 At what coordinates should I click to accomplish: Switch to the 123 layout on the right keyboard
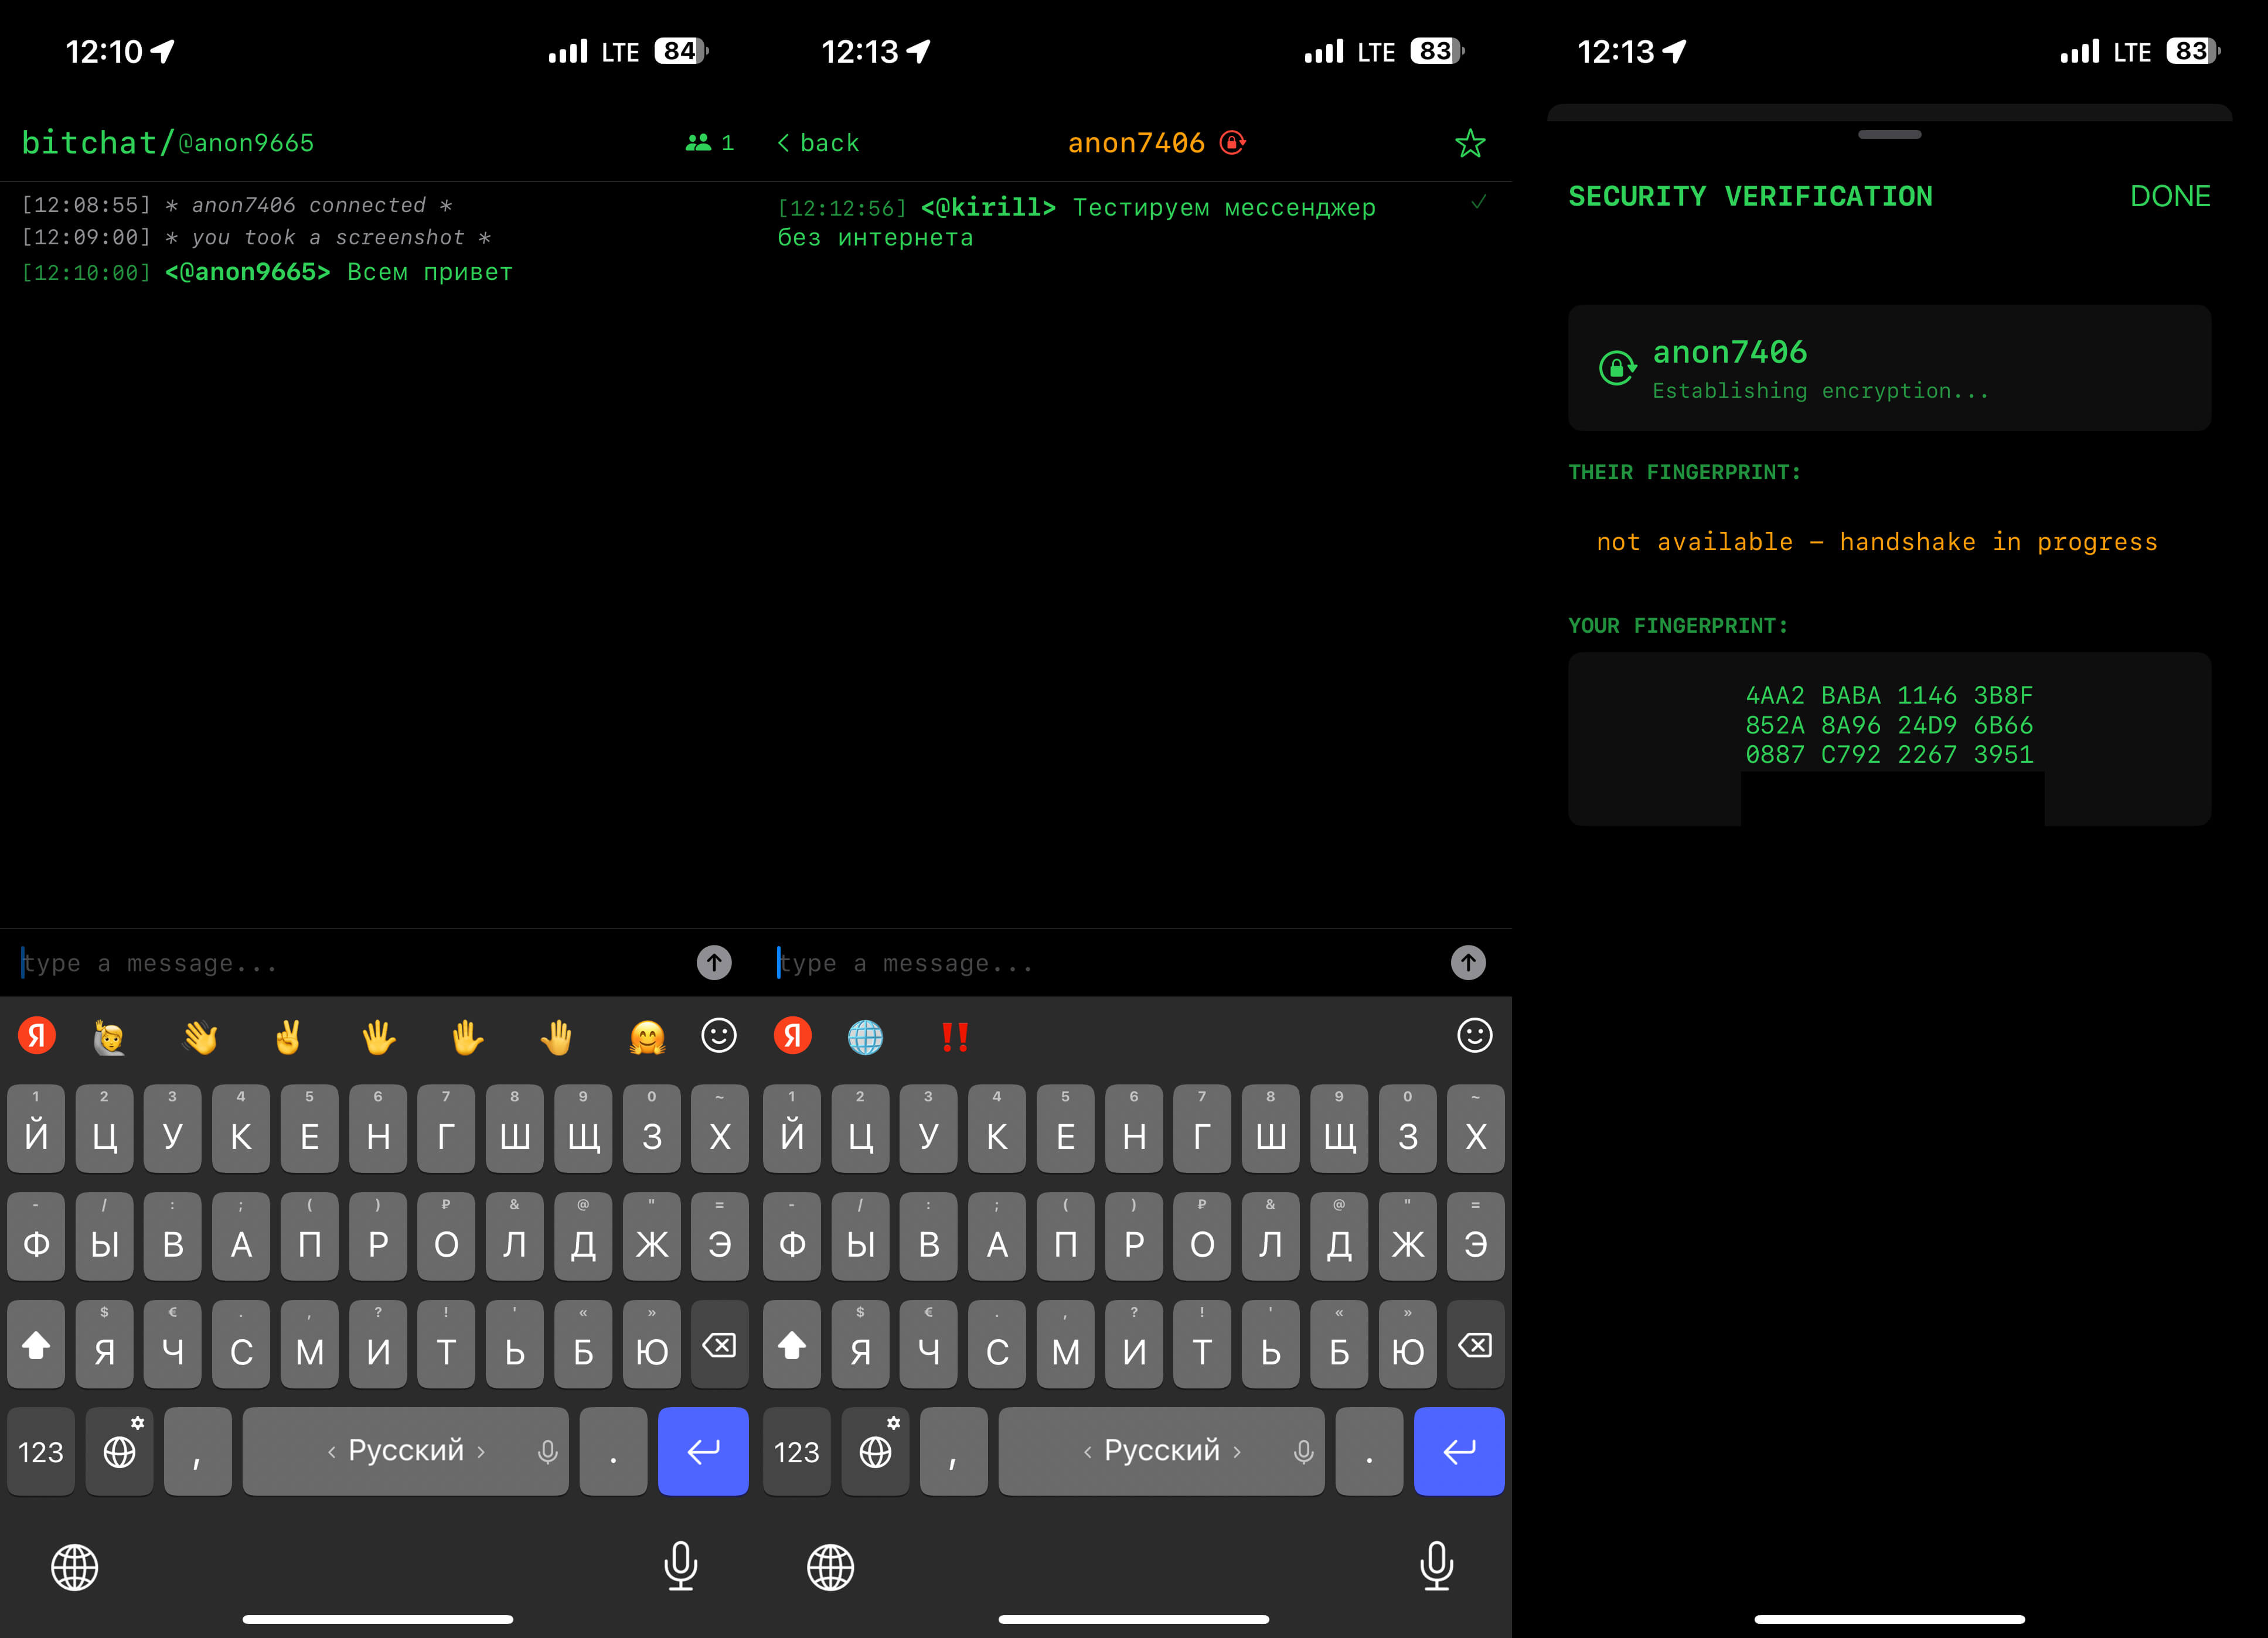point(796,1451)
